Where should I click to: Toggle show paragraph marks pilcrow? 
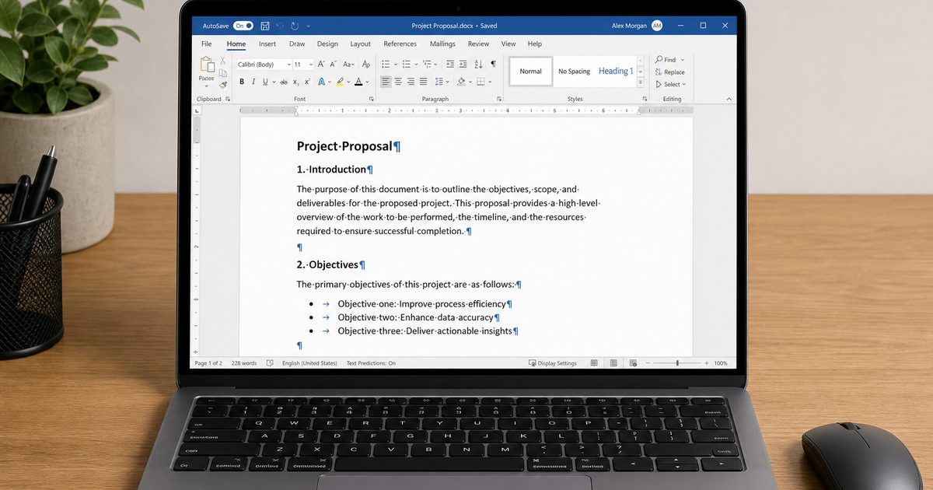[493, 64]
